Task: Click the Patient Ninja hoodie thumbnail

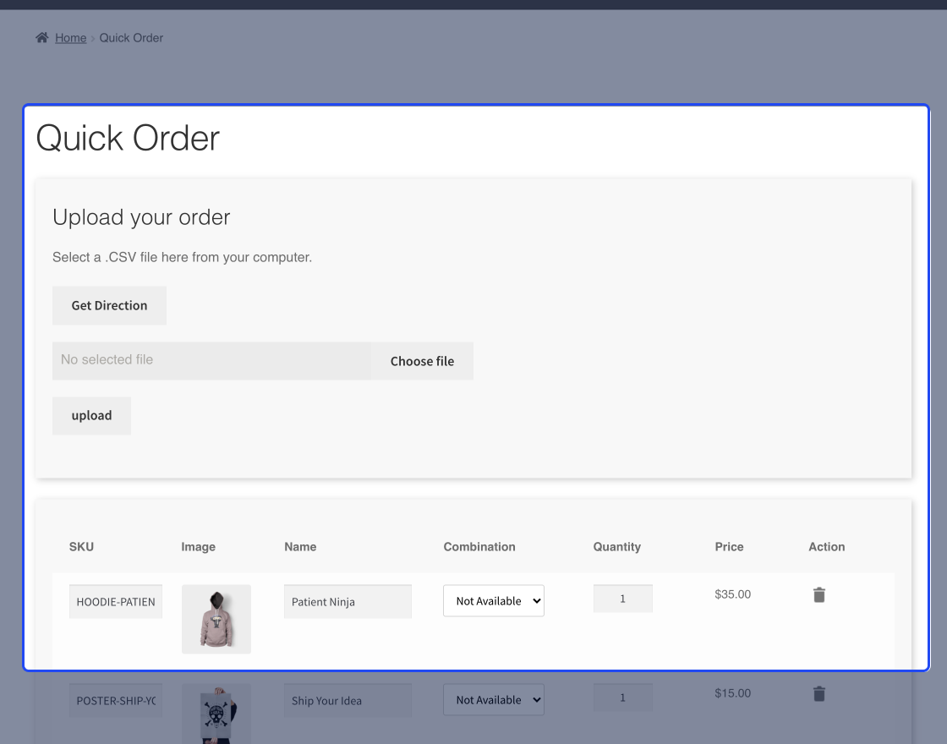Action: (x=216, y=619)
